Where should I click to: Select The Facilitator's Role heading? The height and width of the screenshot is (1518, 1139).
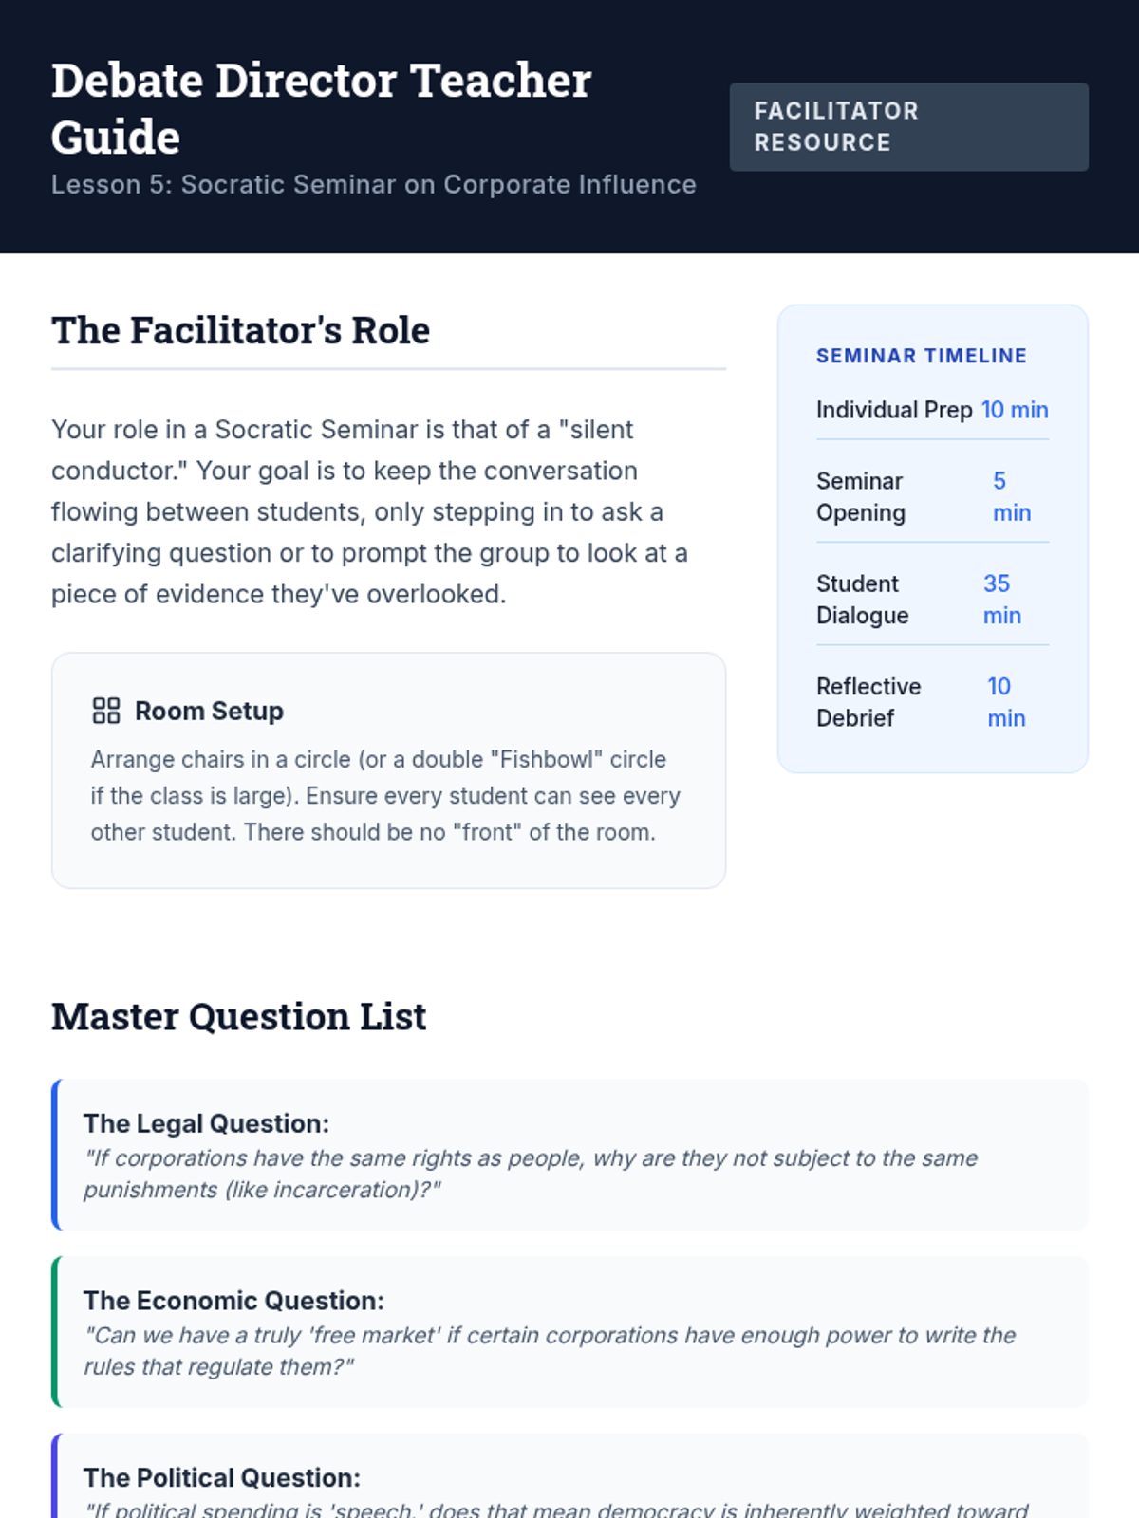240,331
